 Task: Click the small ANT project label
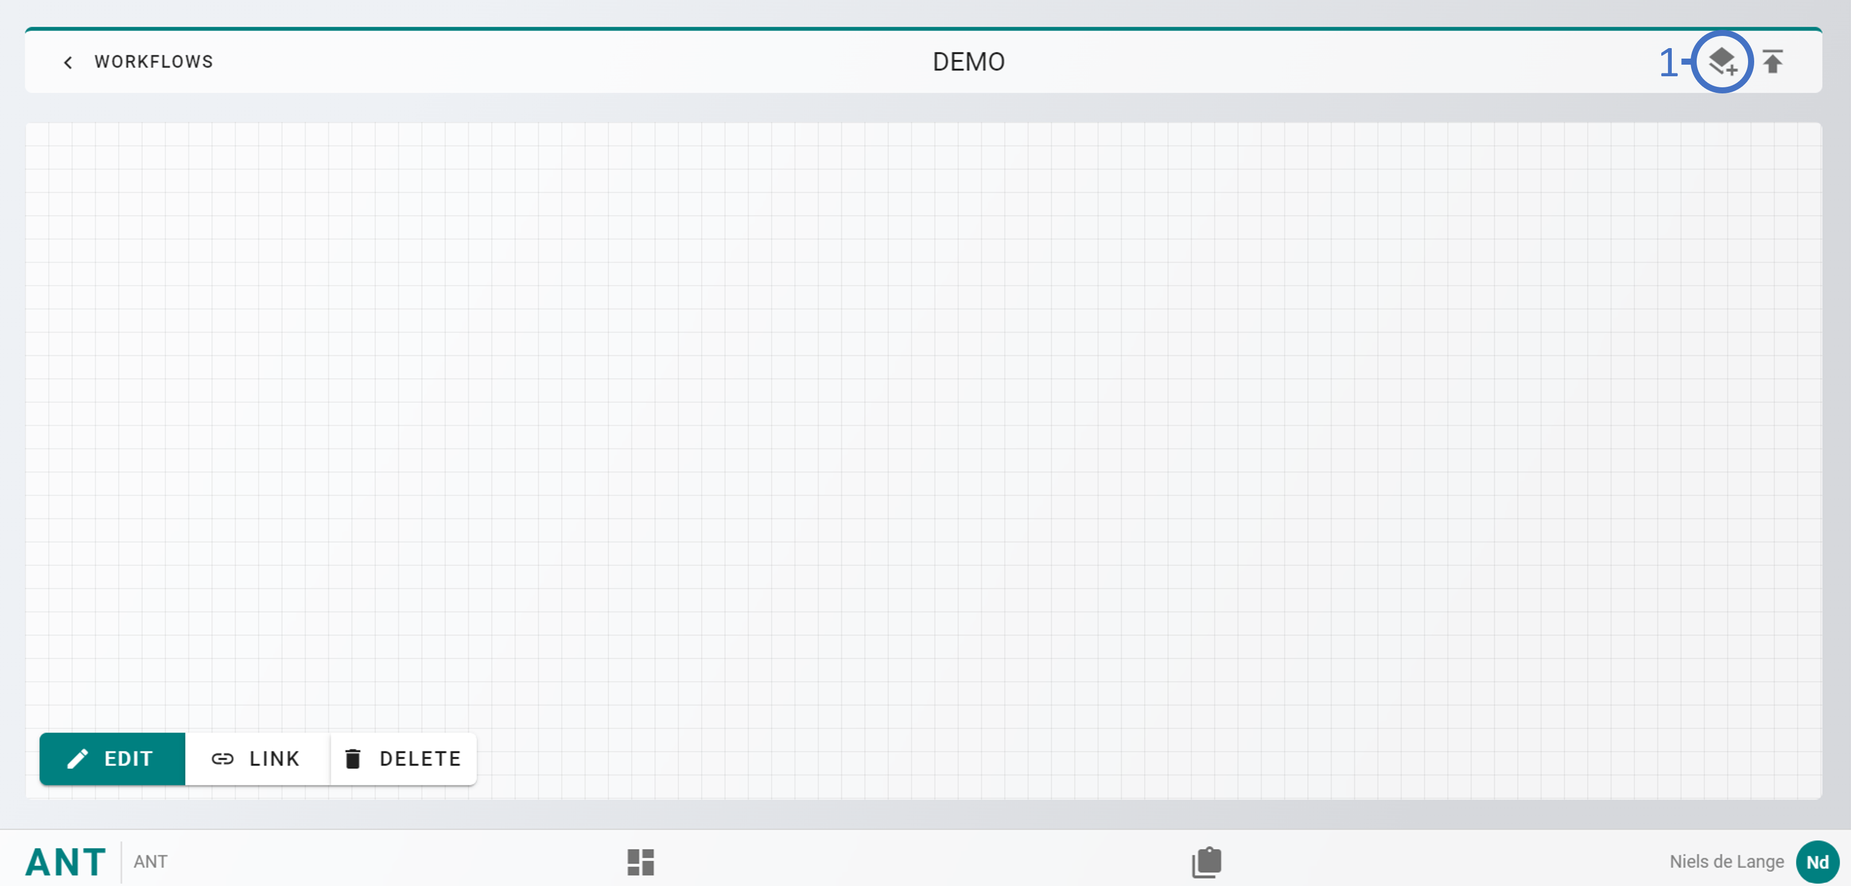pos(150,862)
